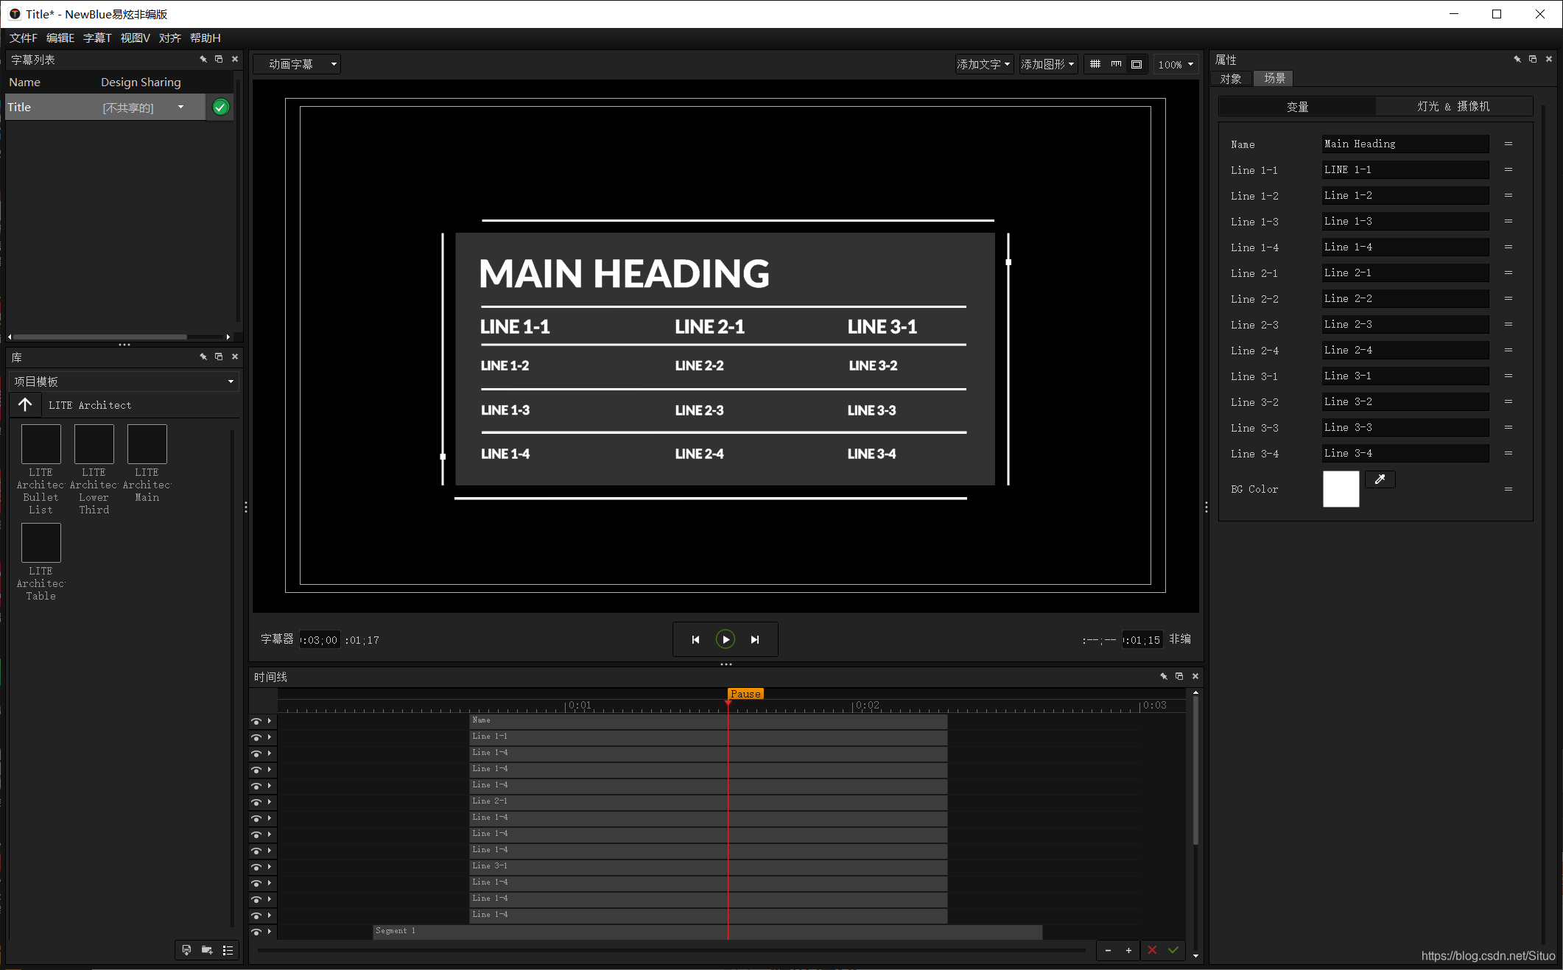1563x970 pixels.
Task: Click the Main Heading name input field
Action: (1405, 144)
